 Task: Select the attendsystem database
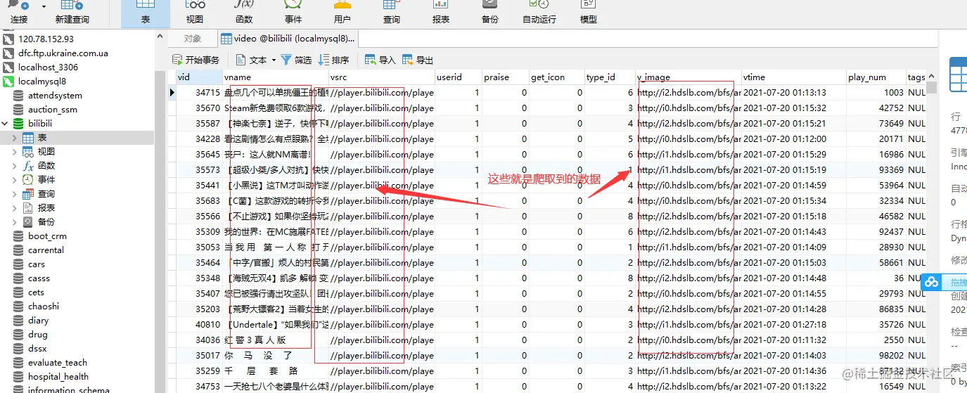55,95
